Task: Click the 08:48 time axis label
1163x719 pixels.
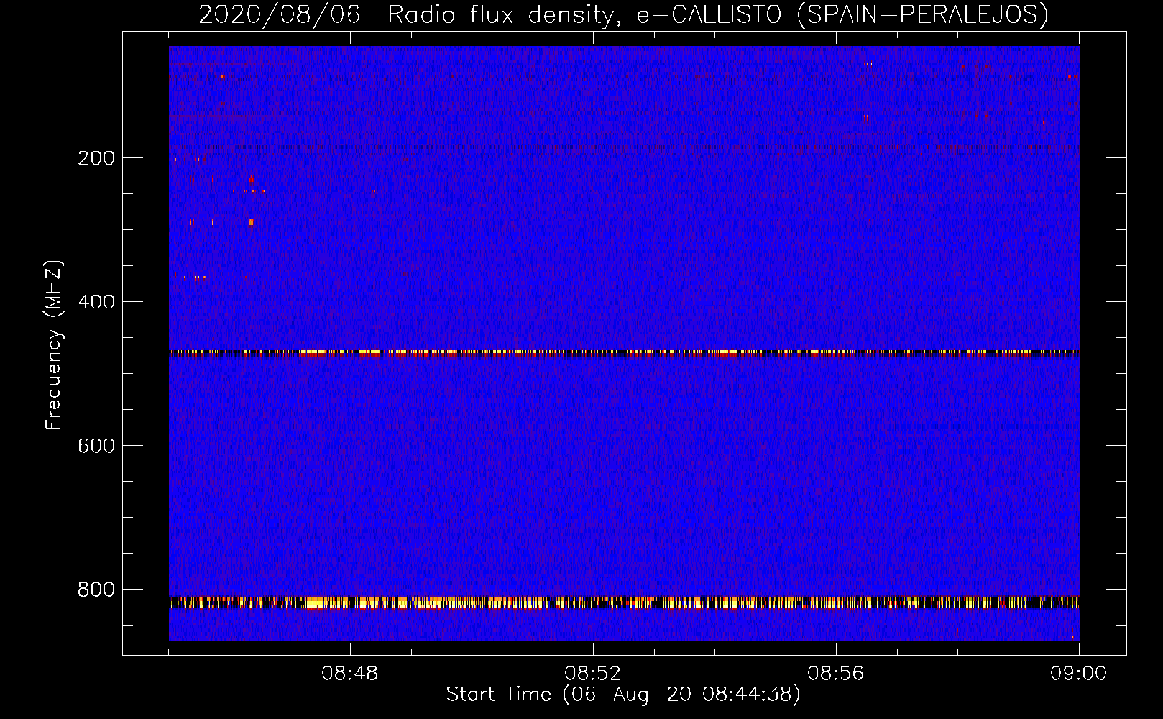Action: [x=349, y=674]
